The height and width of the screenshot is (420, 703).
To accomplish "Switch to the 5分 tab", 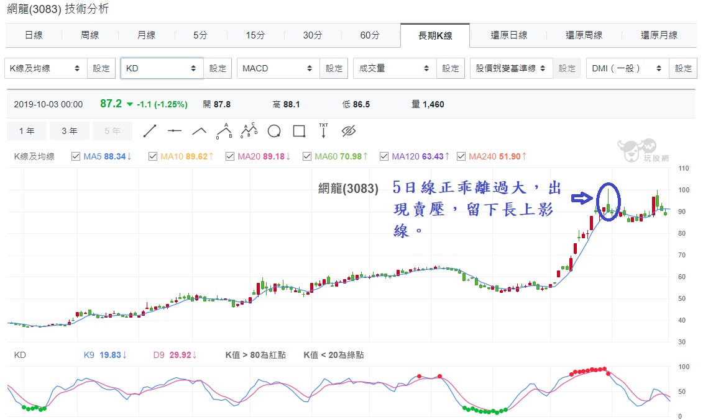I will tap(200, 35).
